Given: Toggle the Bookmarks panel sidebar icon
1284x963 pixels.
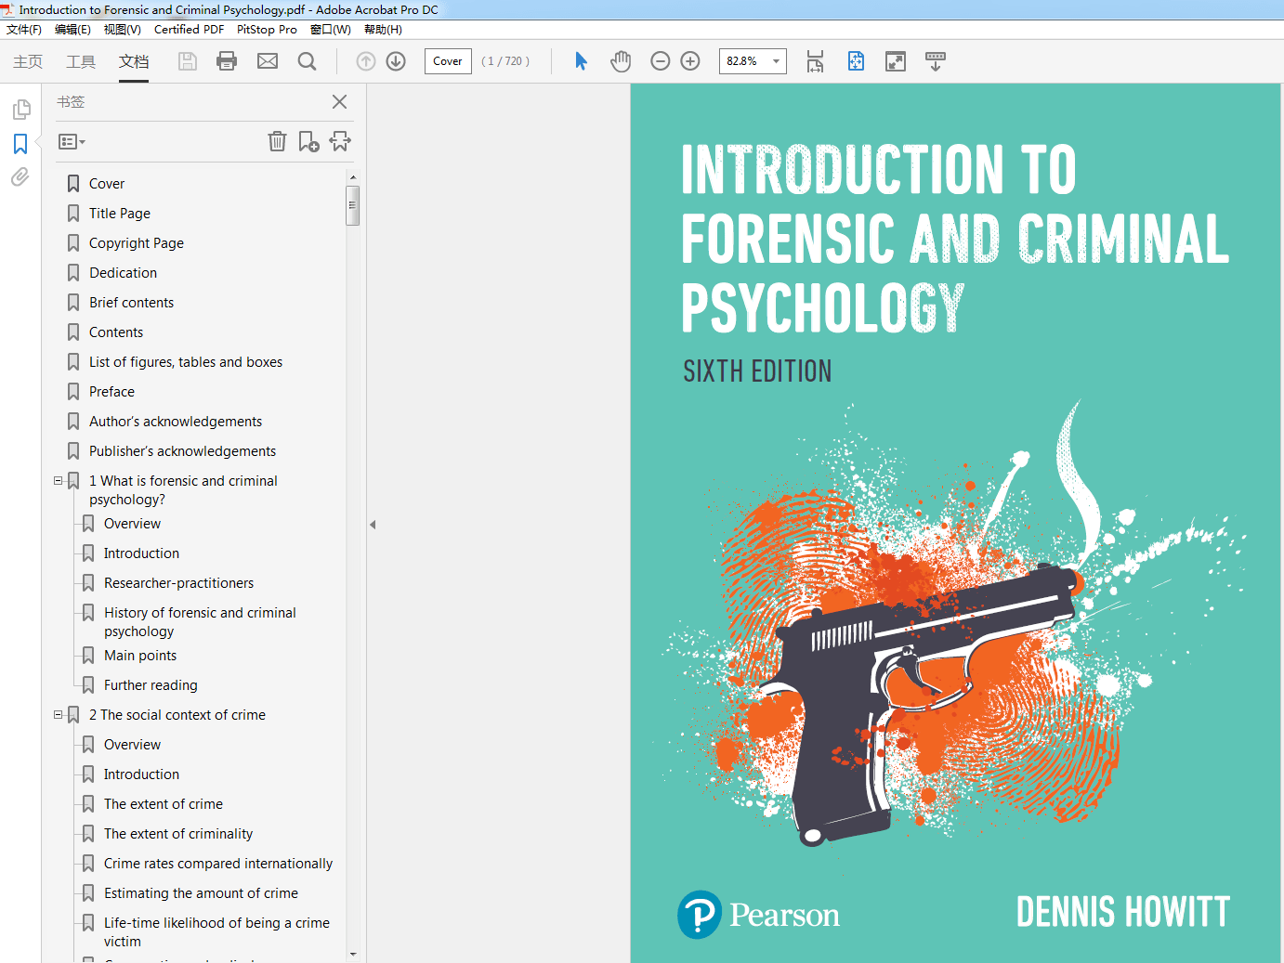Looking at the screenshot, I should (x=20, y=143).
